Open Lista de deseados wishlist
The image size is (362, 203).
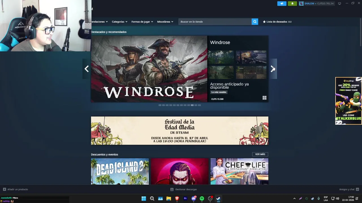[x=277, y=22]
